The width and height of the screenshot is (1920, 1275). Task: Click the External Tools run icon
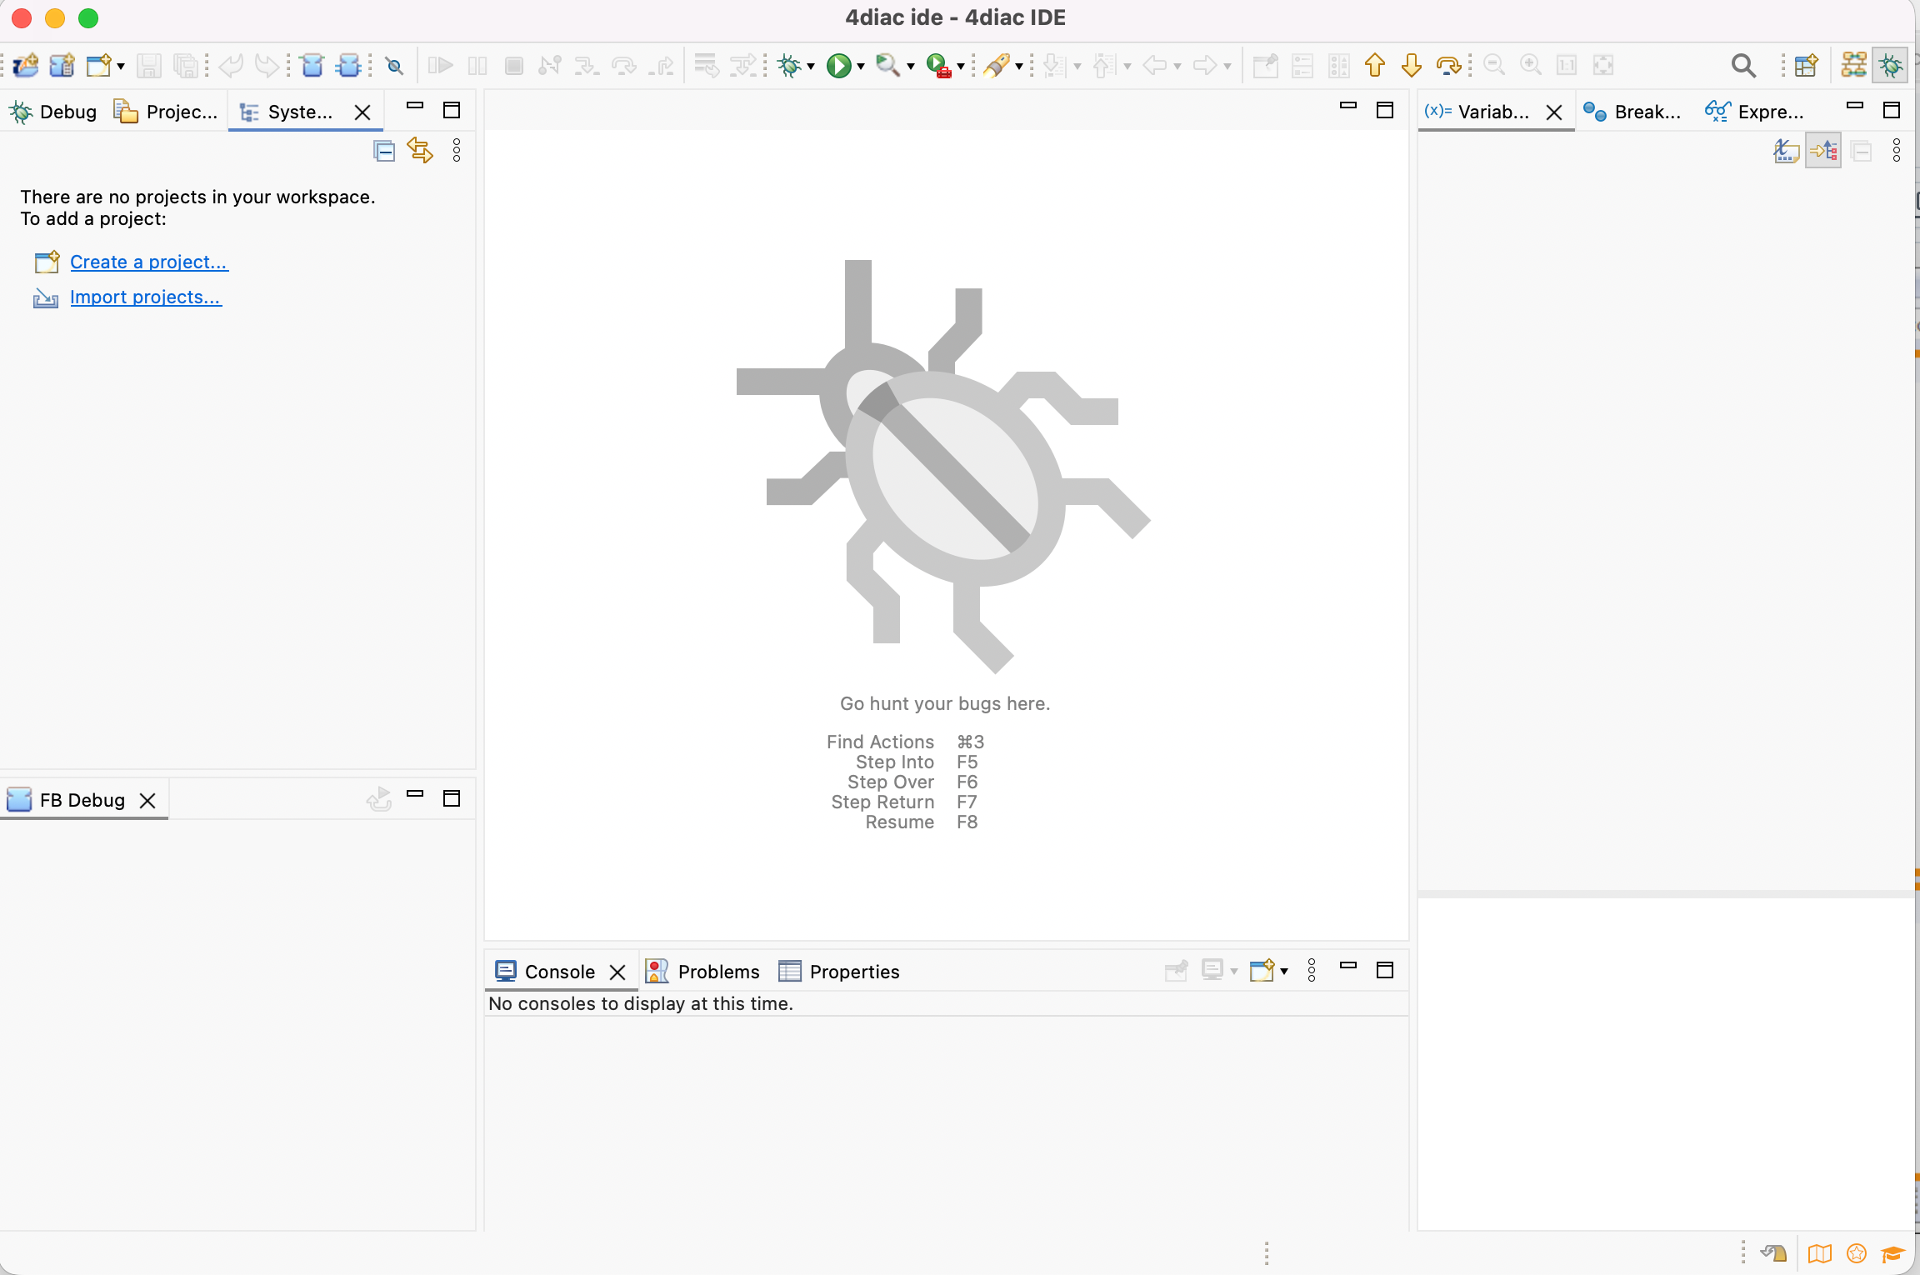[x=938, y=65]
